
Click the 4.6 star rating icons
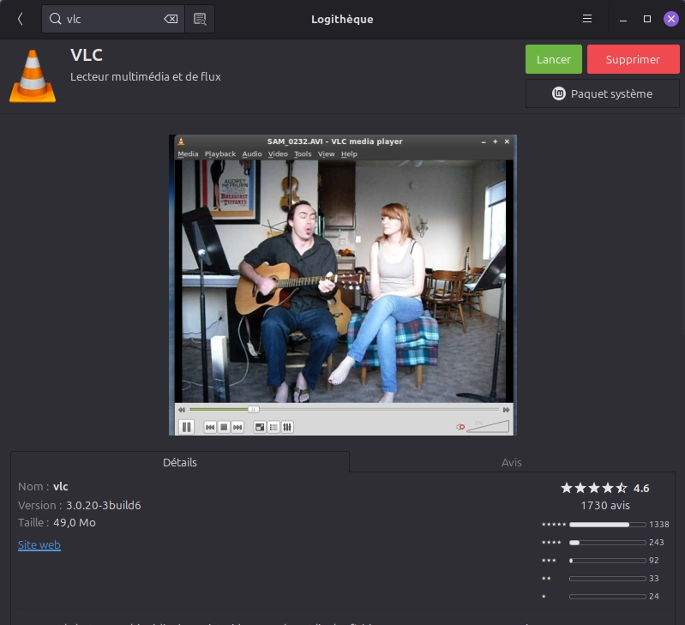[594, 488]
